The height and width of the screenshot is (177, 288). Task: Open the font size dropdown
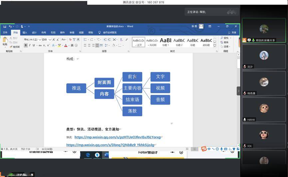coord(50,40)
